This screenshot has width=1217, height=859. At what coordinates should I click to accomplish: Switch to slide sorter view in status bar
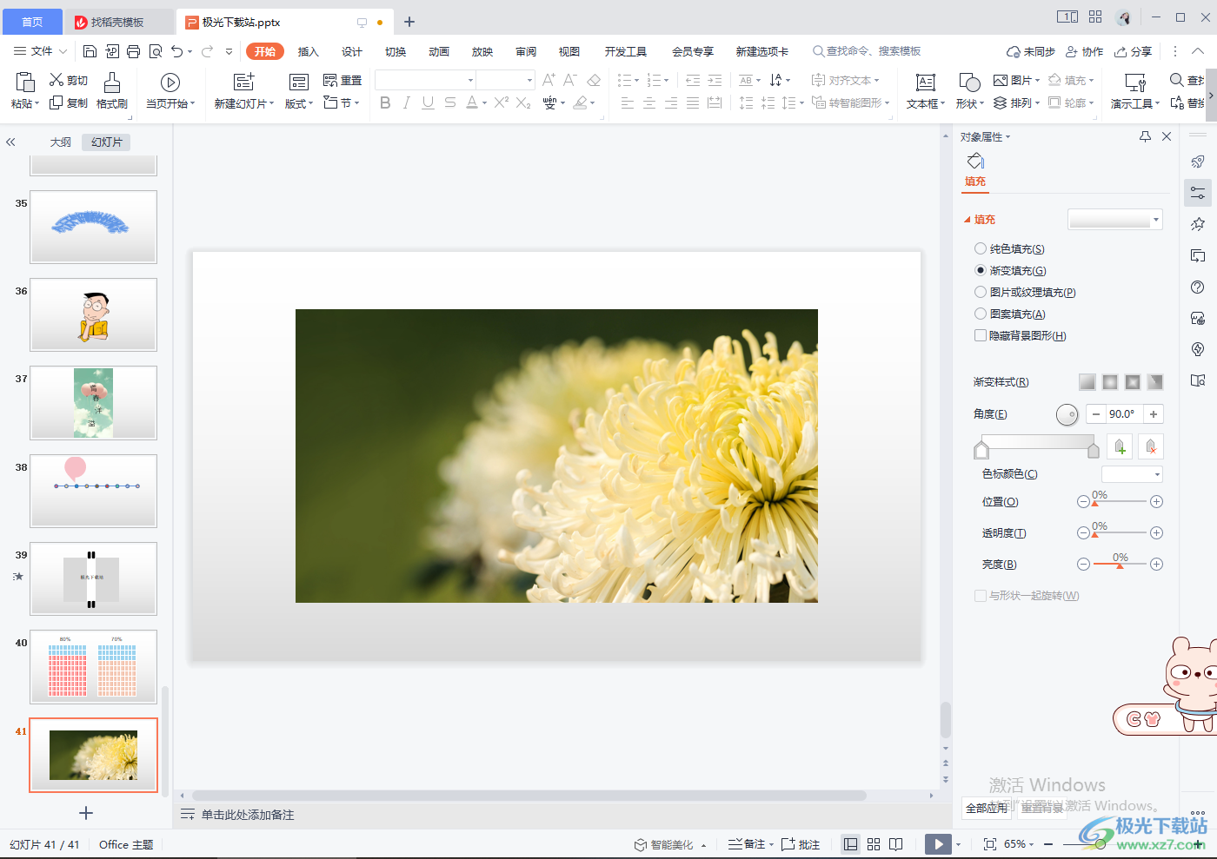[874, 844]
